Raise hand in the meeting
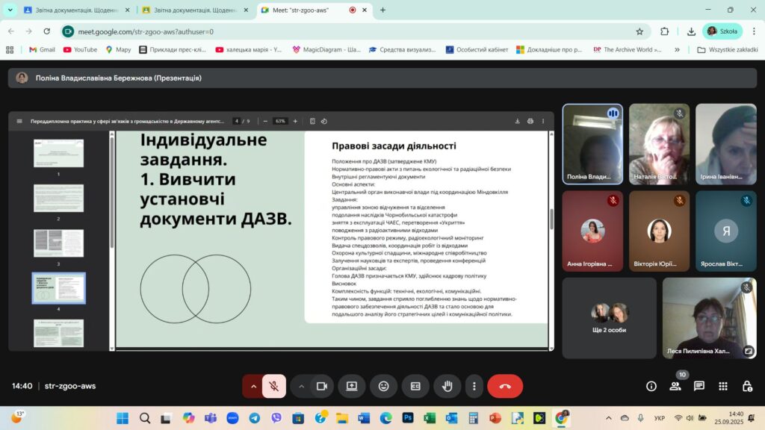765x430 pixels. coord(447,386)
